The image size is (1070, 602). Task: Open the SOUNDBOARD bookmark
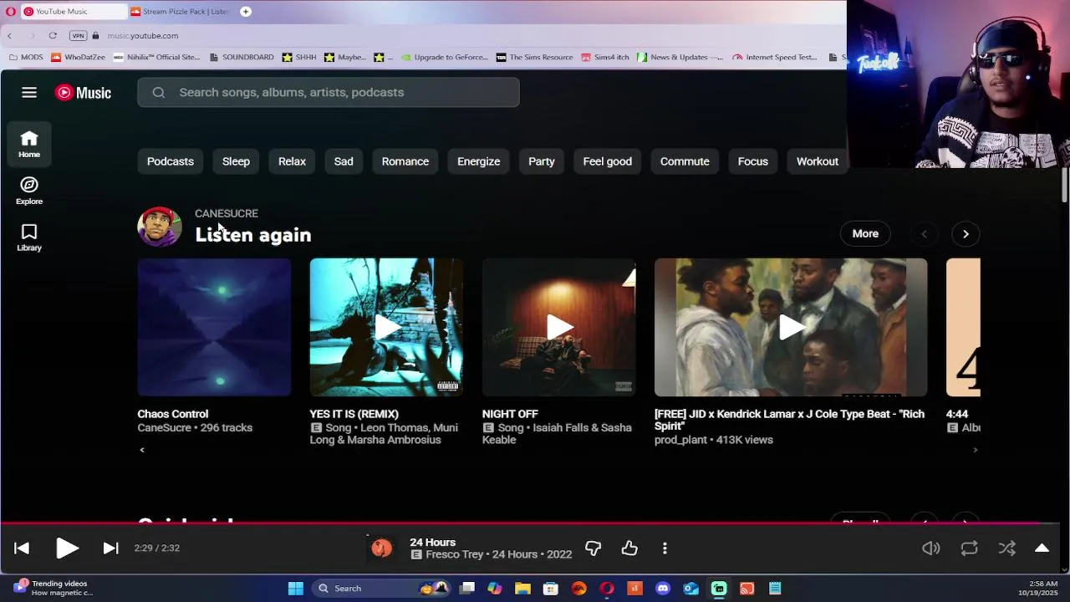coord(242,58)
